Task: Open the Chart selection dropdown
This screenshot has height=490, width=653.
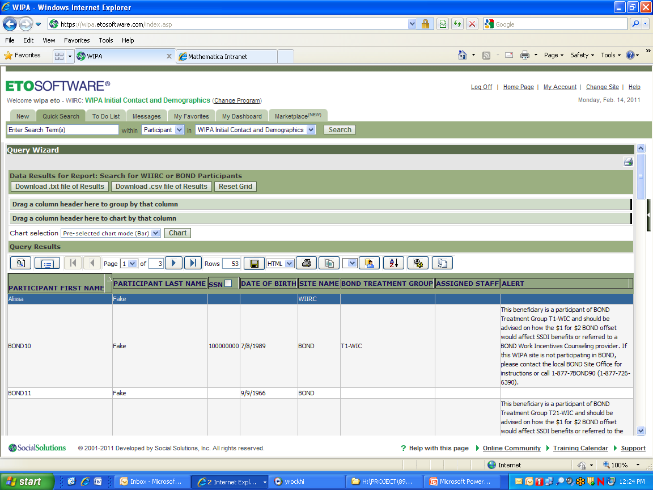Action: pyautogui.click(x=111, y=233)
